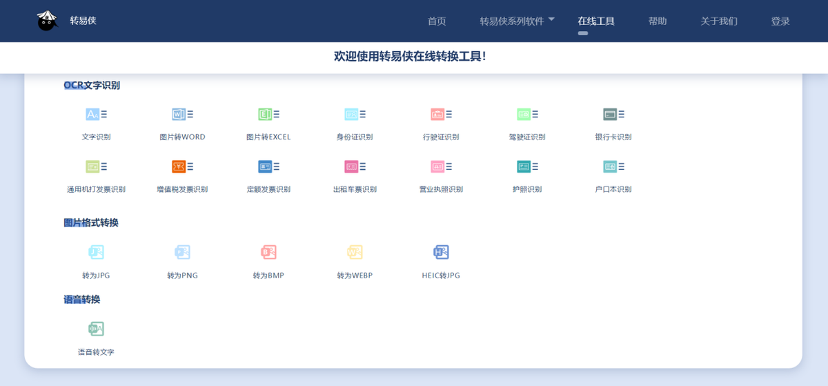
Task: Select the 转为BMP label
Action: coord(268,276)
